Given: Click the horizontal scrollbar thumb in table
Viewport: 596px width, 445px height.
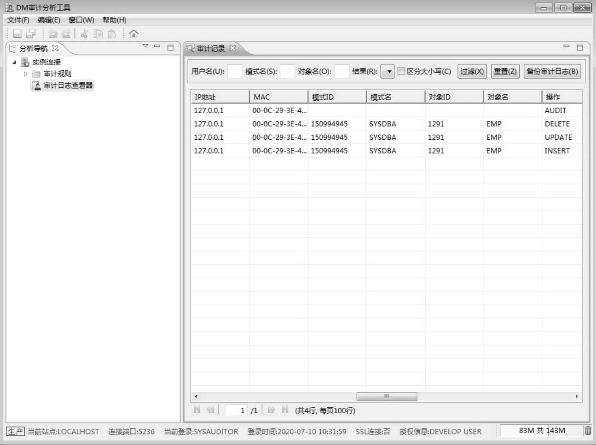Looking at the screenshot, I should click(x=387, y=396).
